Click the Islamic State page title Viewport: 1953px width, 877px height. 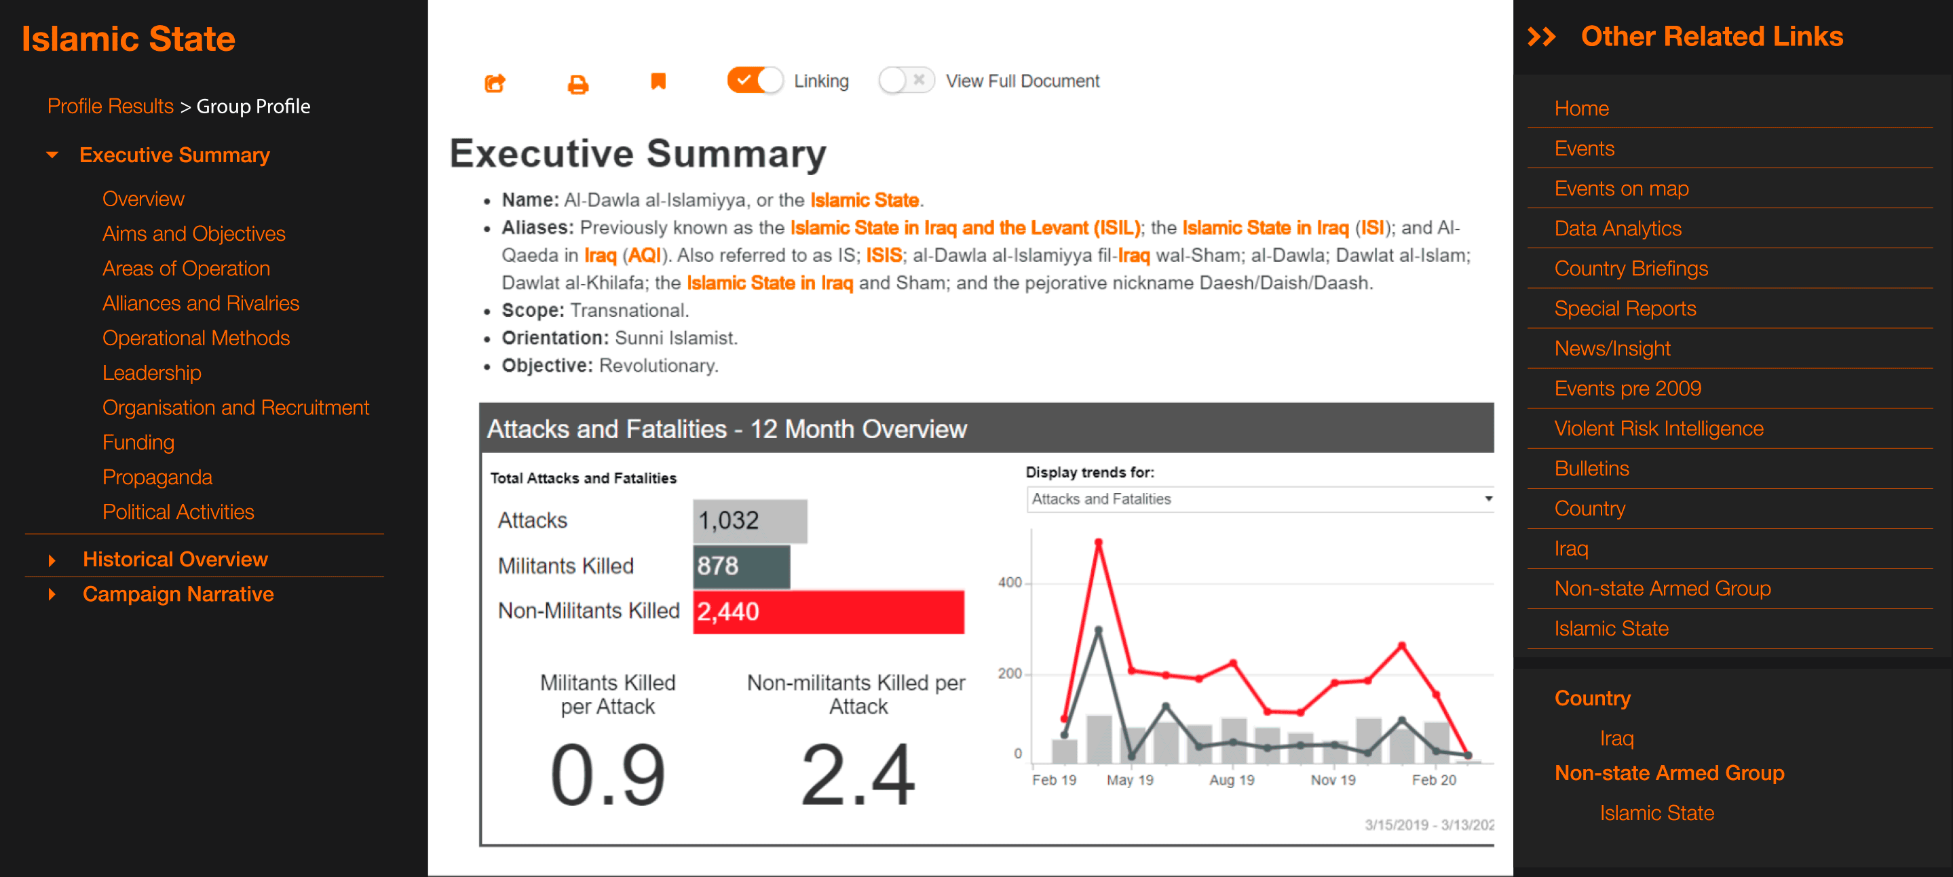[x=128, y=39]
